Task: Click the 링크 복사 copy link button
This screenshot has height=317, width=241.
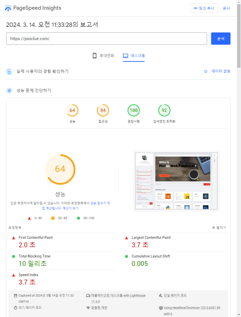Action: point(204,8)
